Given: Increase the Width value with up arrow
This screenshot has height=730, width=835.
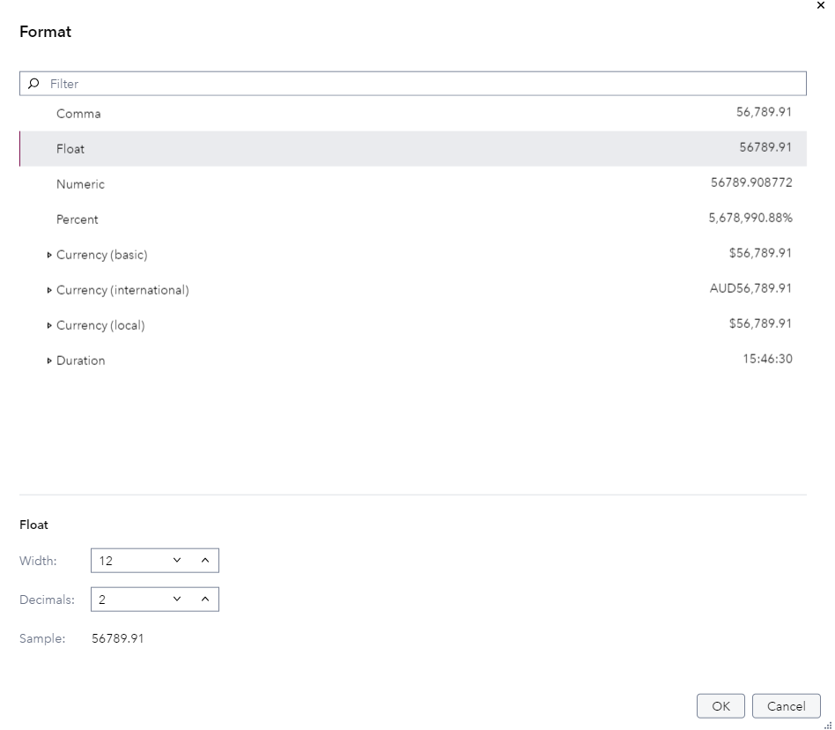Looking at the screenshot, I should (x=204, y=560).
